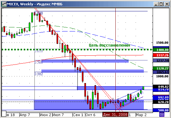Minimize the MICEX Weekly chart window
The image size is (171, 118).
click(156, 4)
